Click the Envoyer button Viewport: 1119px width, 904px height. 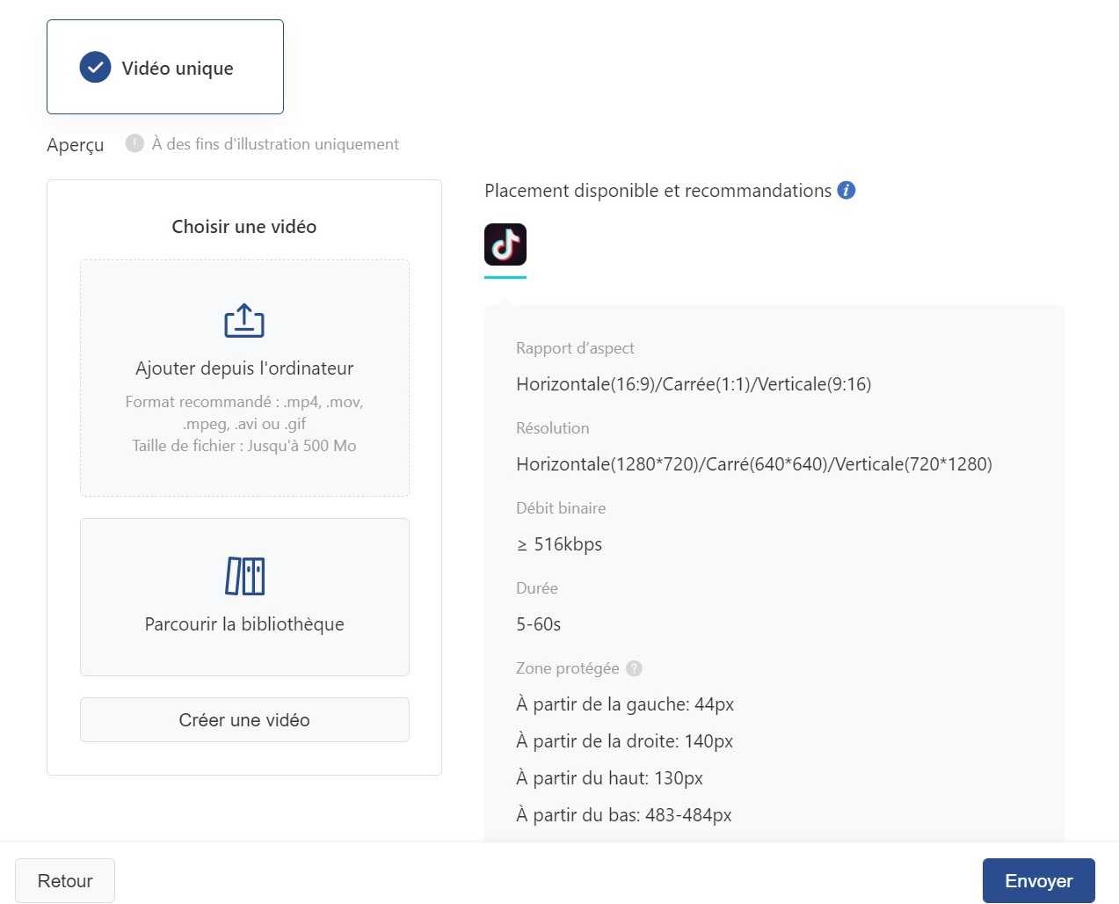[1039, 880]
